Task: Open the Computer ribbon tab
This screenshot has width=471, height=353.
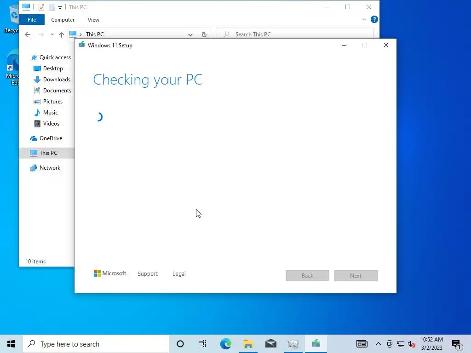Action: pyautogui.click(x=63, y=20)
